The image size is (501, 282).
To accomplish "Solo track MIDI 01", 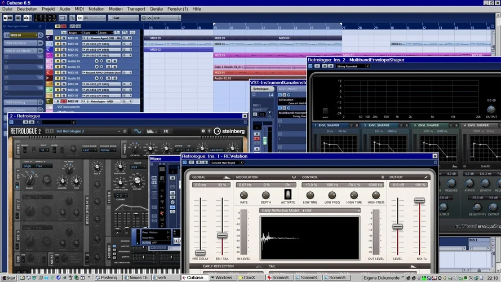I will (x=64, y=44).
